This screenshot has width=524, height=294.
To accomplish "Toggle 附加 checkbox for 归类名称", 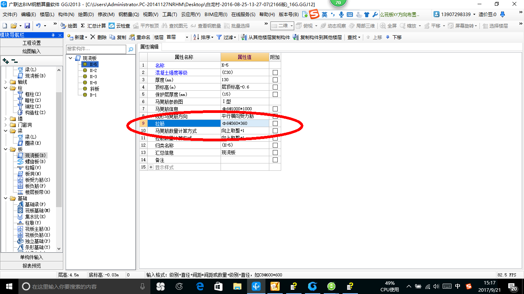I will [x=275, y=145].
